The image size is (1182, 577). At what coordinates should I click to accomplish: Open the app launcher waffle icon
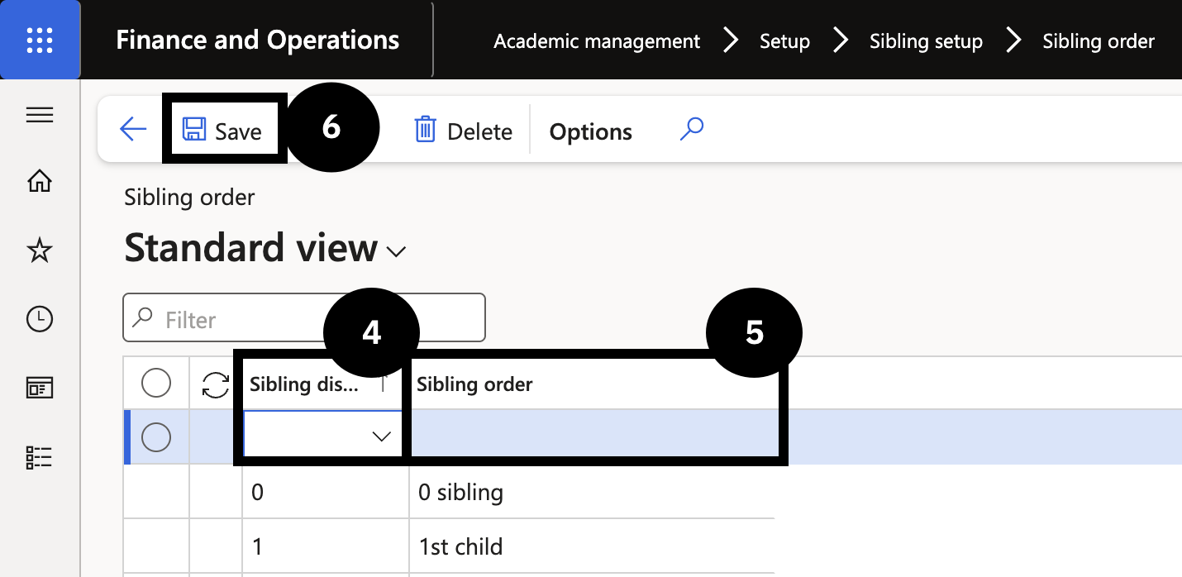coord(40,40)
